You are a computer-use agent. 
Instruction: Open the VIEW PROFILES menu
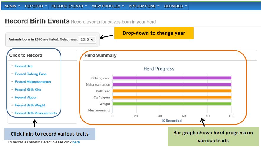pyautogui.click(x=108, y=6)
